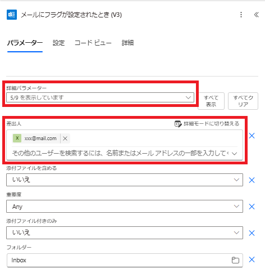The image size is (265, 273).
Task: Click the Outlook connector icon
Action: coord(12,15)
